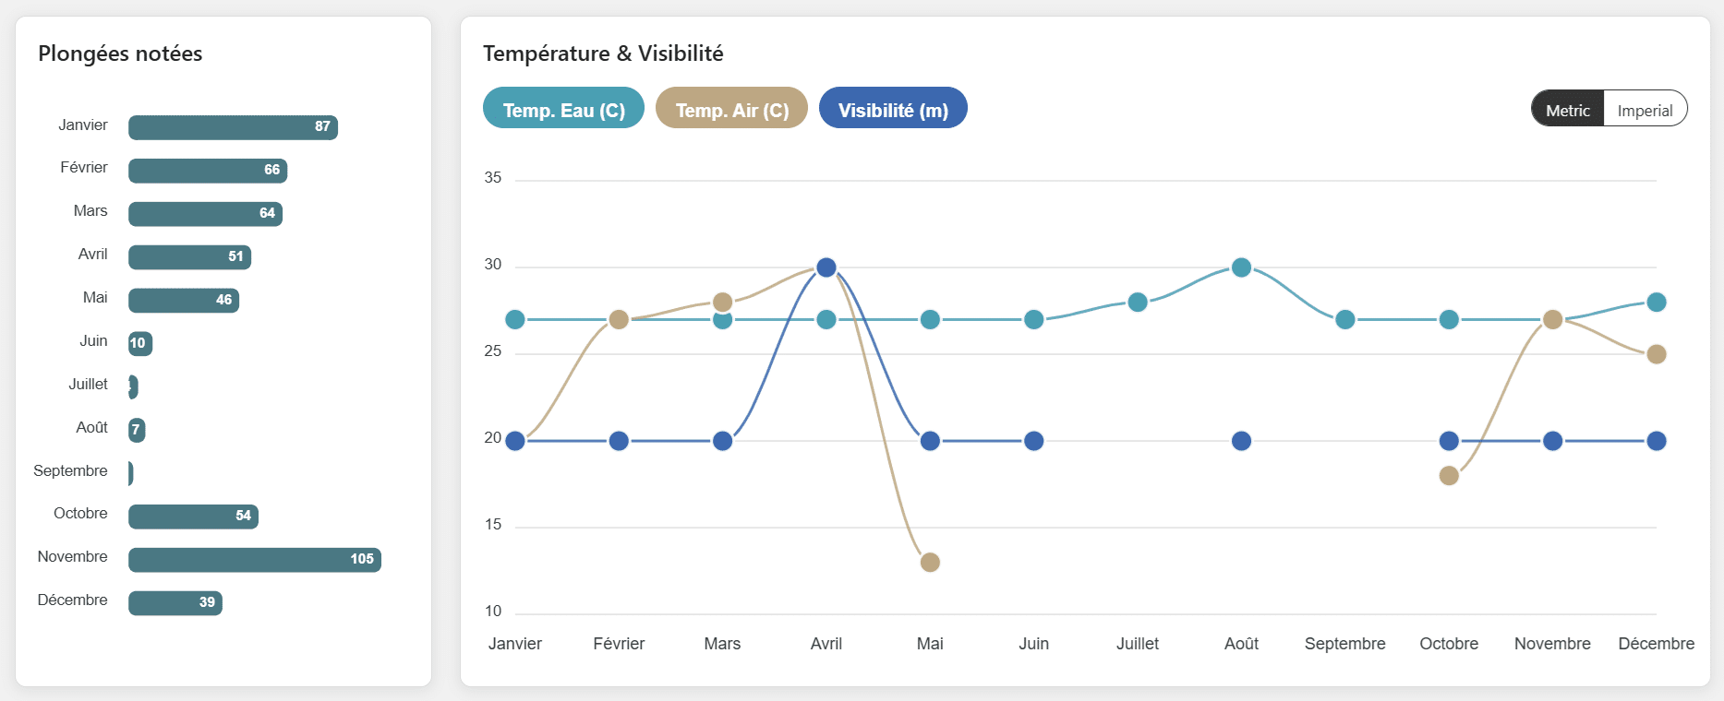
Task: Toggle the Temp. Air (C) series
Action: coord(731,109)
